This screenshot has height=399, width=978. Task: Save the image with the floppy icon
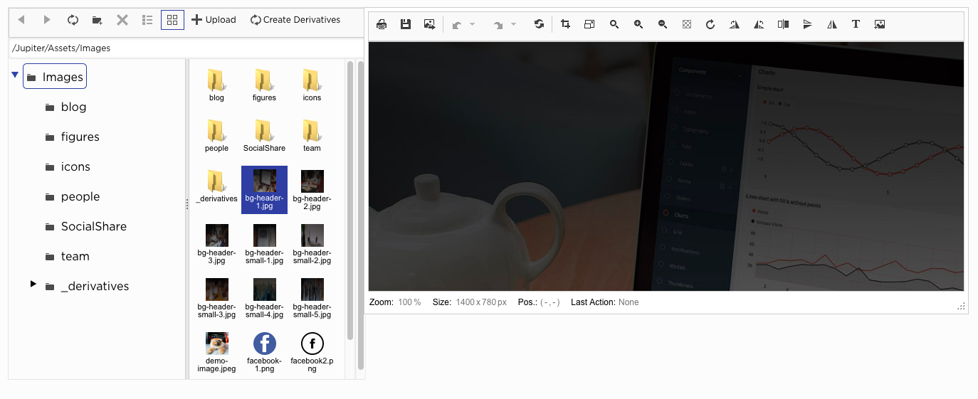pos(406,24)
